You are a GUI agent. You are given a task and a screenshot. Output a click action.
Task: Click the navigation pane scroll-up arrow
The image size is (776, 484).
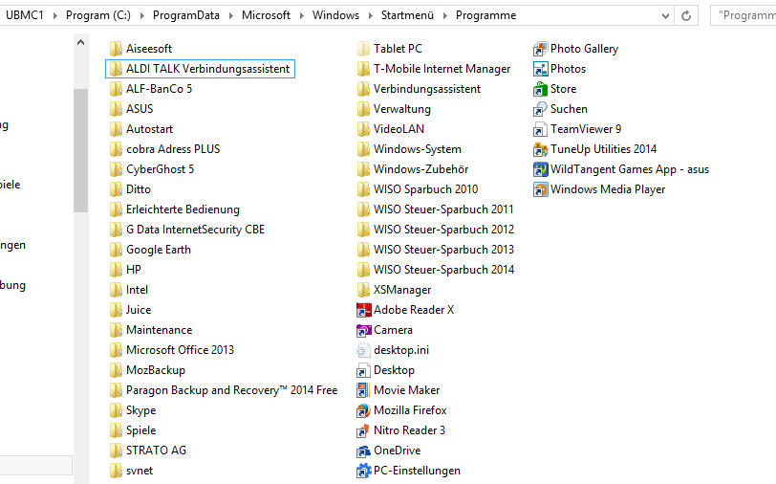click(x=80, y=43)
